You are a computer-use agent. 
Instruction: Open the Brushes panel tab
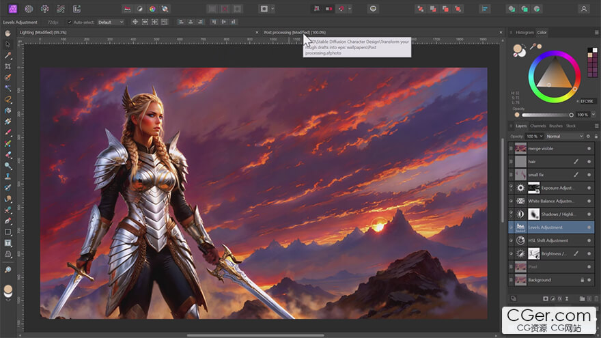[556, 126]
